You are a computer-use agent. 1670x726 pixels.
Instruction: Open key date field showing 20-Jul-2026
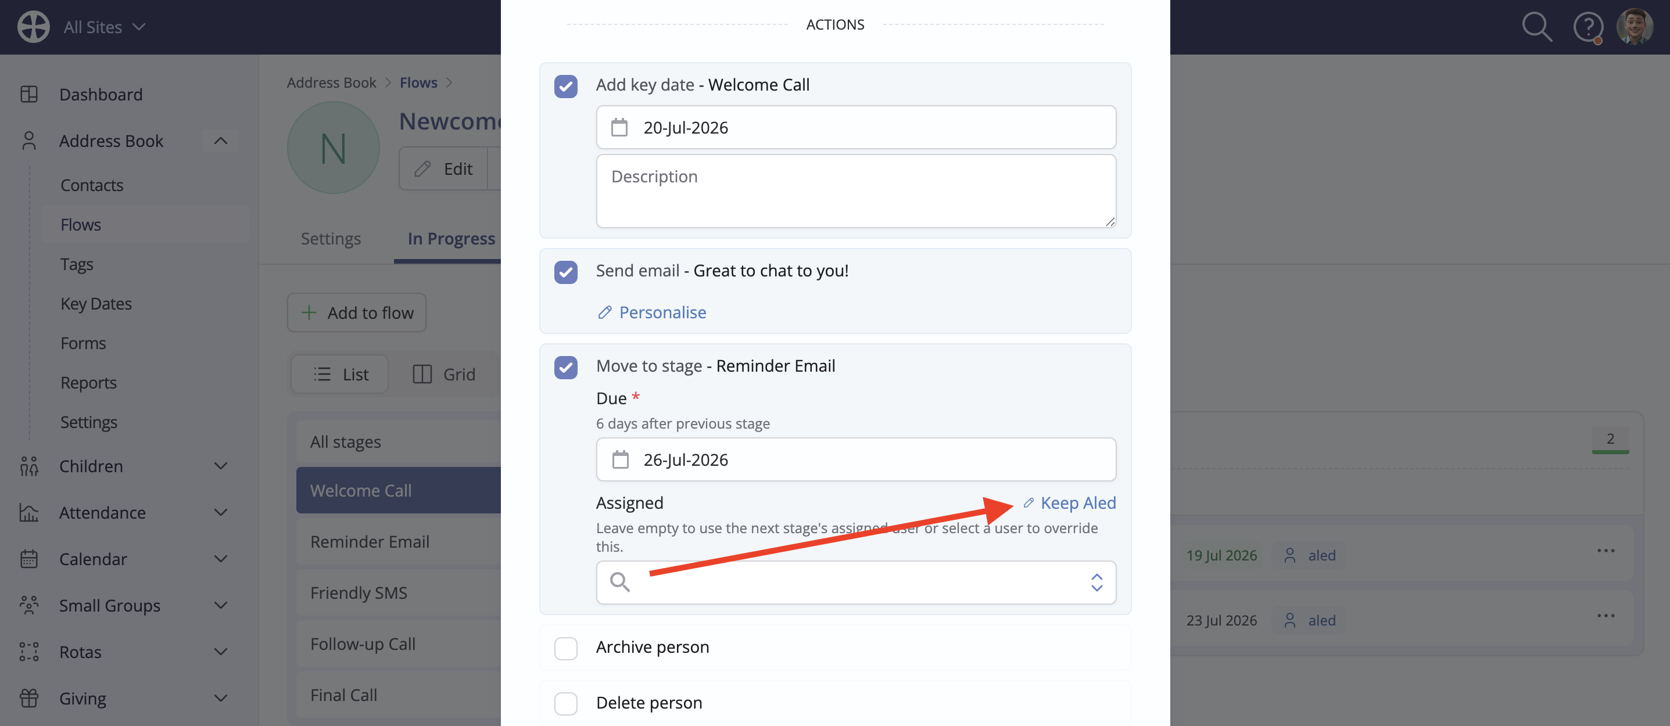(x=856, y=127)
